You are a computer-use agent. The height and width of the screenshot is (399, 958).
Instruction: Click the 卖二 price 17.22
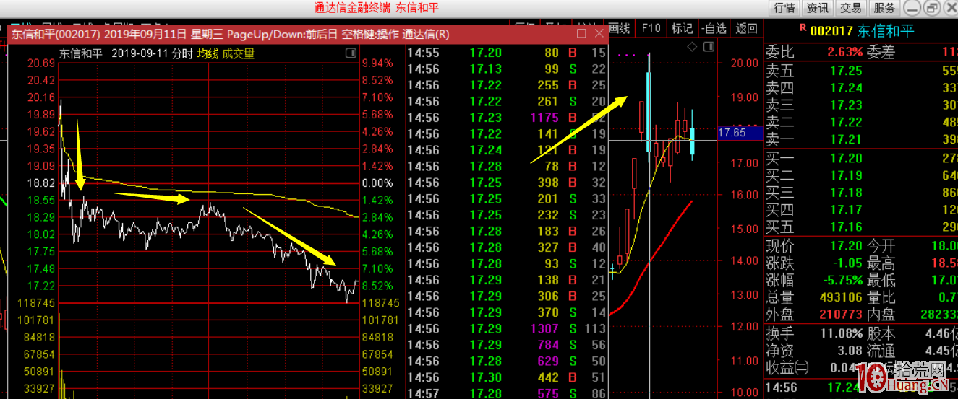[x=846, y=123]
